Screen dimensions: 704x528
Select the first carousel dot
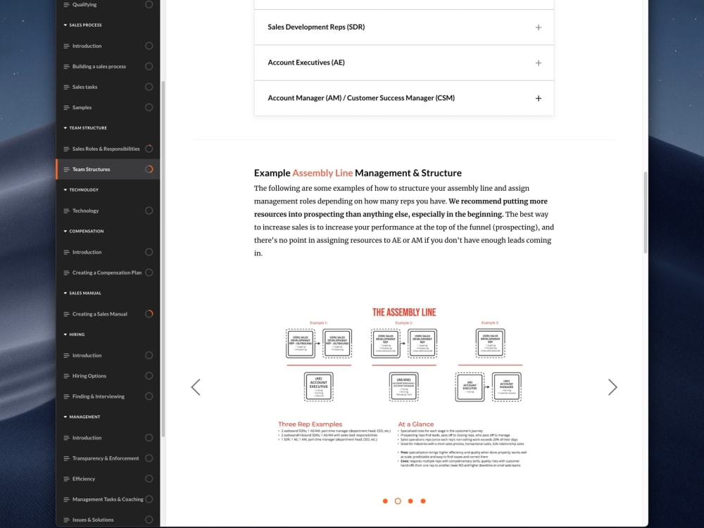click(385, 501)
